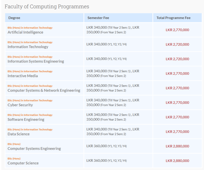Click the Degree column header
This screenshot has height=170, width=204.
44,18
